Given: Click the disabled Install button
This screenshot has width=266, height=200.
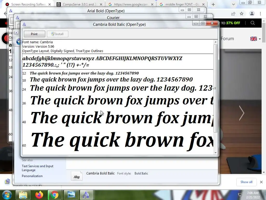Looking at the screenshot, I should [57, 34].
